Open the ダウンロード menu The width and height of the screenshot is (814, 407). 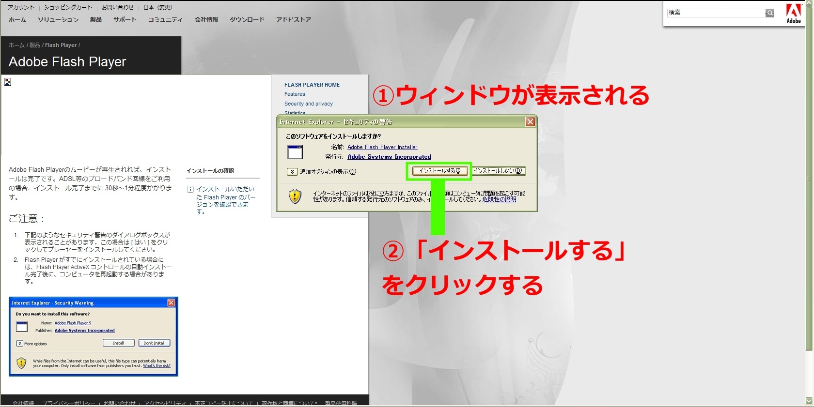[x=247, y=20]
